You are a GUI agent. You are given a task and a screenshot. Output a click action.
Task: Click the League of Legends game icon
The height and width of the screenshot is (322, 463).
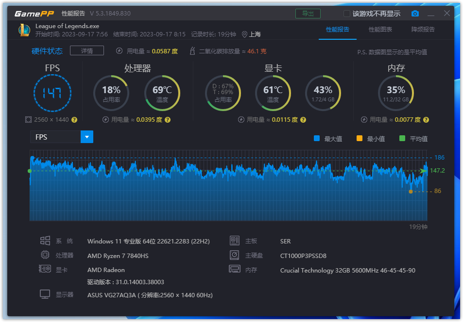point(24,30)
